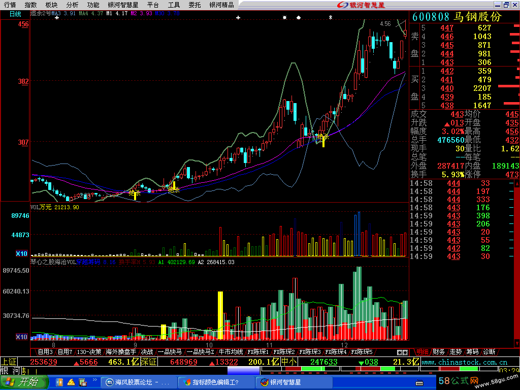Open the 工具 menu
This screenshot has width=520, height=390.
(x=174, y=5)
